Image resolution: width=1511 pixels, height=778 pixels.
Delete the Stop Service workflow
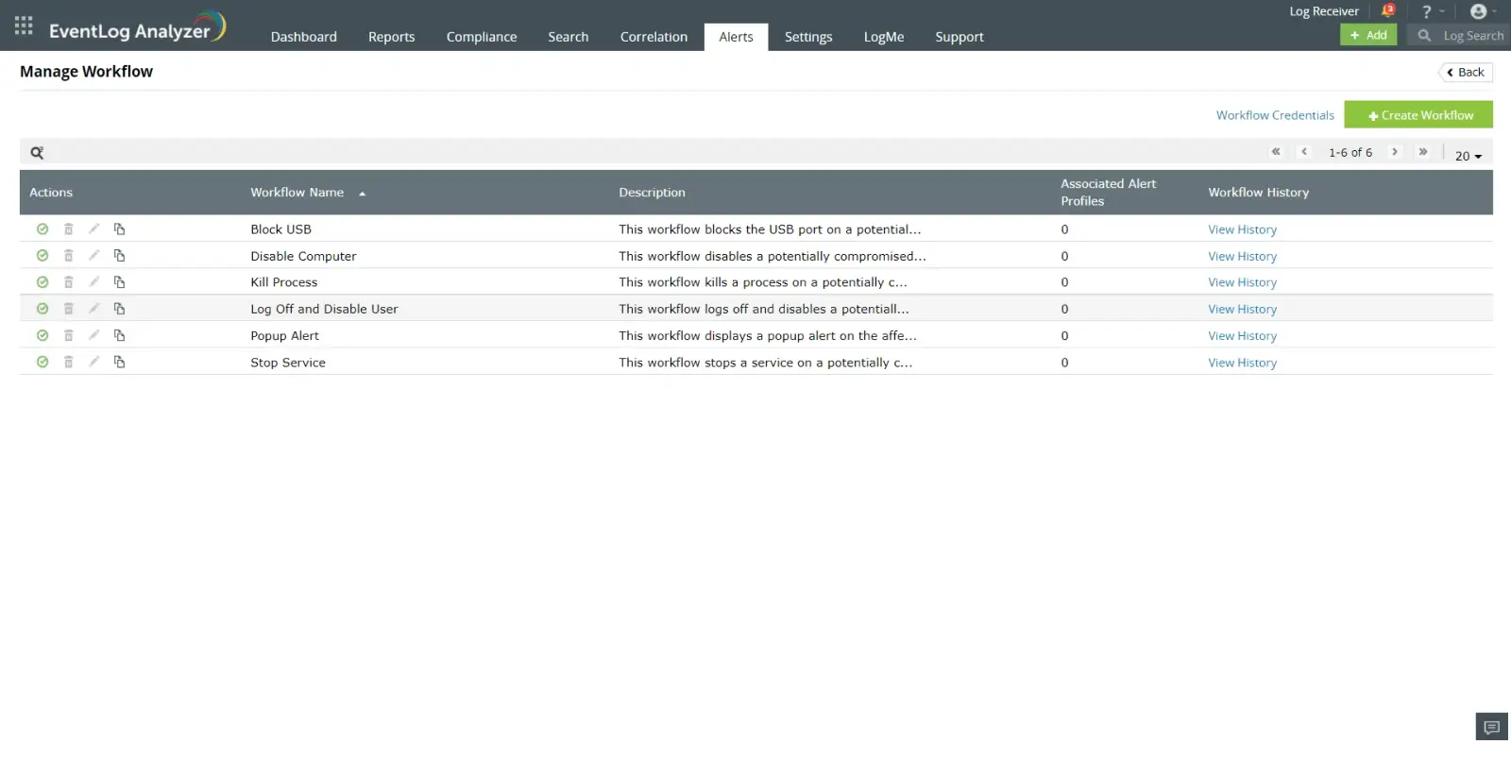click(68, 362)
